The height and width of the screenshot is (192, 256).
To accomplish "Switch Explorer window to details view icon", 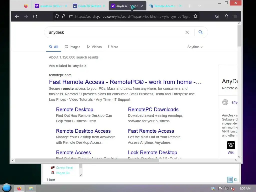I will 230,180.
